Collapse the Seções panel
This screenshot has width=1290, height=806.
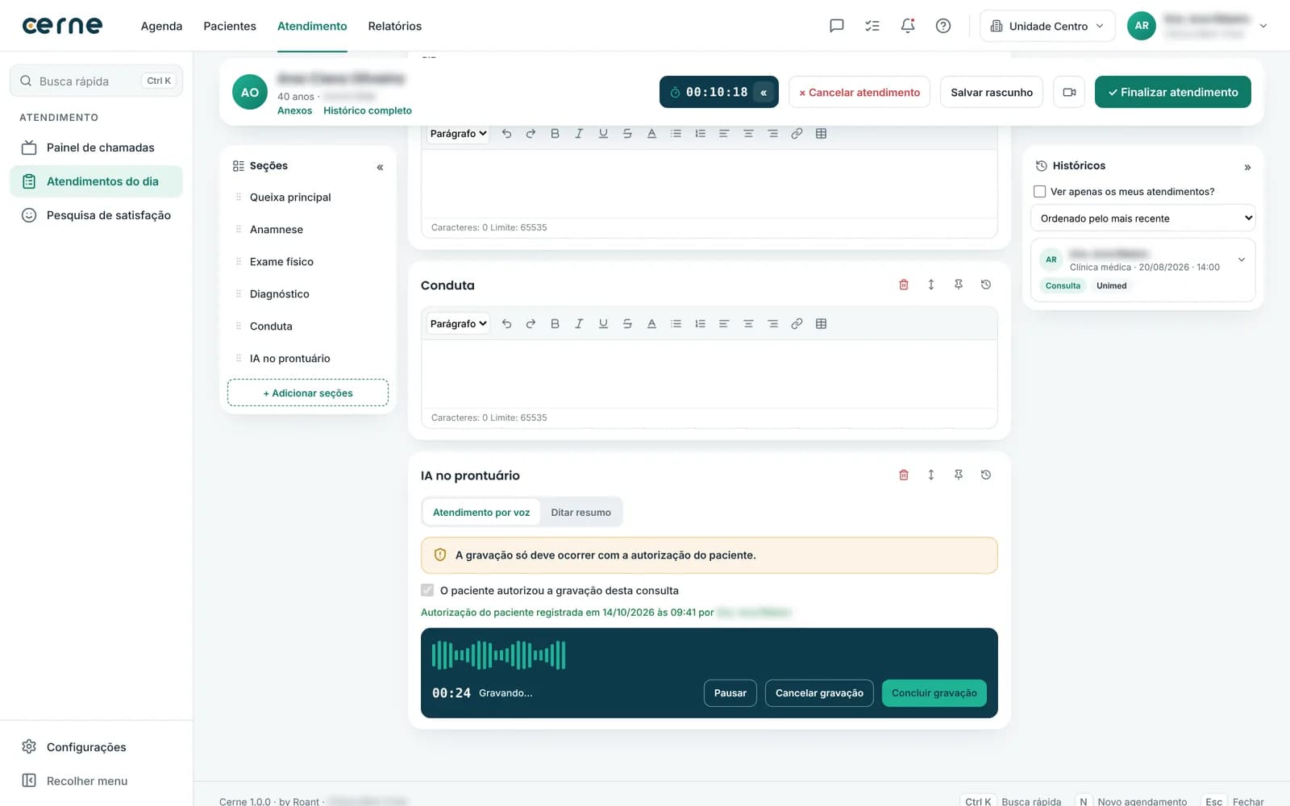point(380,167)
